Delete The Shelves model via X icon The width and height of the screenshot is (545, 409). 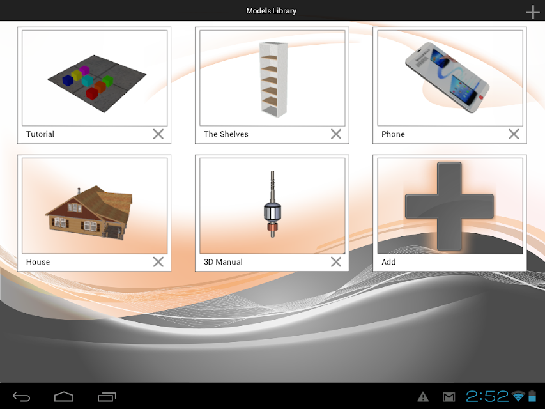[x=336, y=134]
